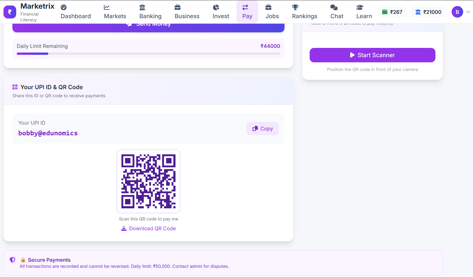This screenshot has width=473, height=277.
Task: Click the Jobs briefcase icon
Action: [x=269, y=8]
